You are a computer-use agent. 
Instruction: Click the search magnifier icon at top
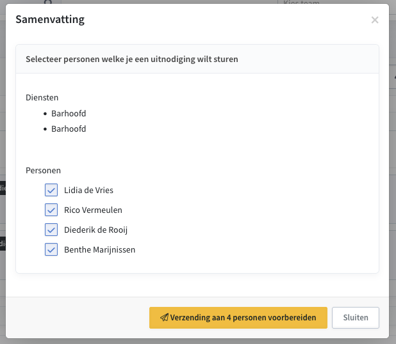pos(48,2)
